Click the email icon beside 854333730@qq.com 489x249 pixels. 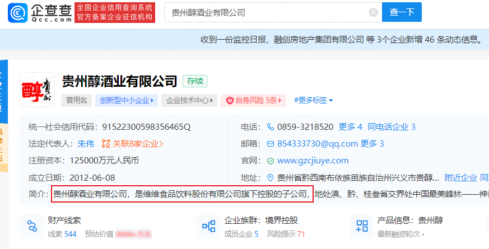coord(271,144)
